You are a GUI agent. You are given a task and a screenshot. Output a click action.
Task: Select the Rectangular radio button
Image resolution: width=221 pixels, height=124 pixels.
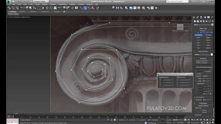click(x=196, y=84)
